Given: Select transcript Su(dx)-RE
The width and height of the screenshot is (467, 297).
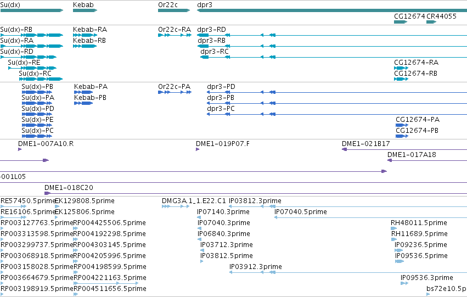Looking at the screenshot, I should pyautogui.click(x=32, y=68).
